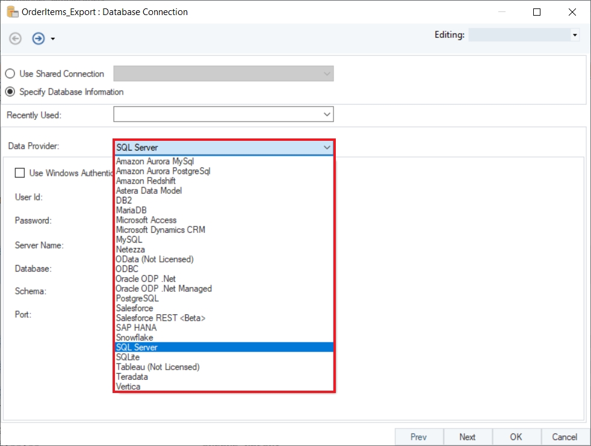The height and width of the screenshot is (446, 591).
Task: Select Teradata from the list
Action: [x=132, y=376]
